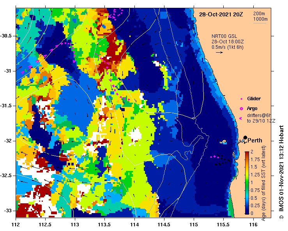Click the 0.5m/s reference velocity arrow
Image resolution: width=288 pixels, height=231 pixels.
(219, 52)
